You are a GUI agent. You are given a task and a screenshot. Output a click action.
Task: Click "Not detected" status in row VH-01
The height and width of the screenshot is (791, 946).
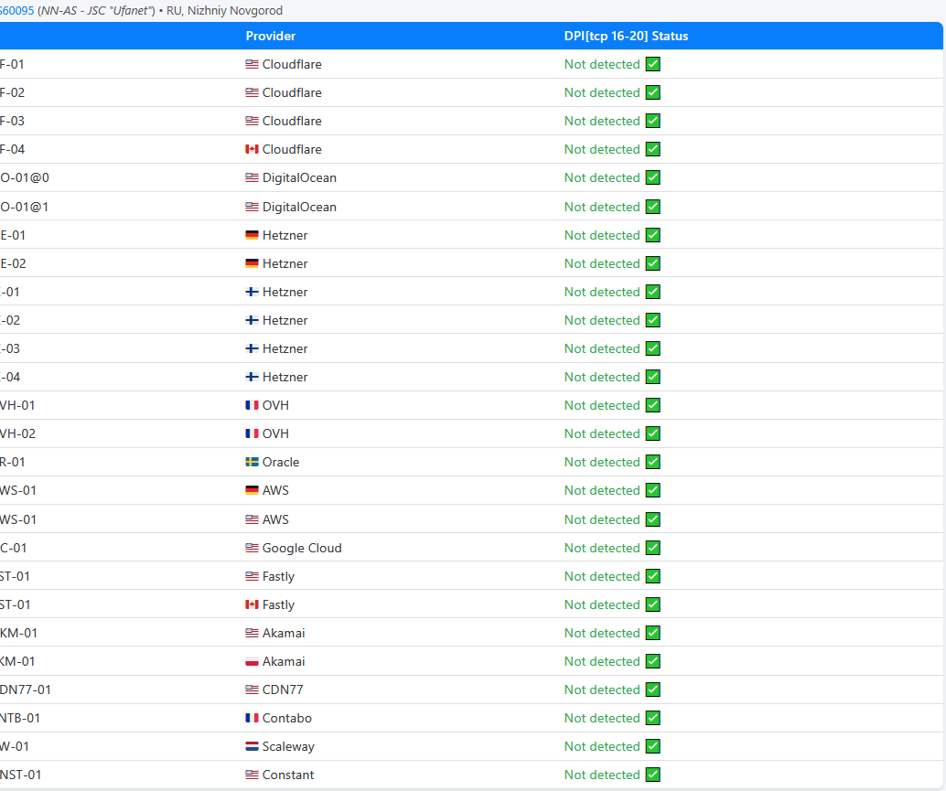(x=602, y=405)
